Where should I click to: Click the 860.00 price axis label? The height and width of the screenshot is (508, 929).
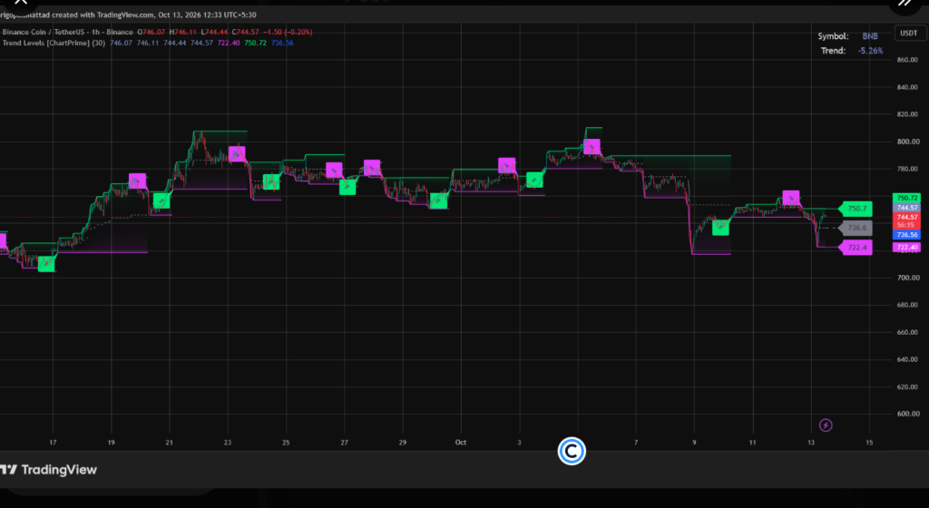coord(907,60)
